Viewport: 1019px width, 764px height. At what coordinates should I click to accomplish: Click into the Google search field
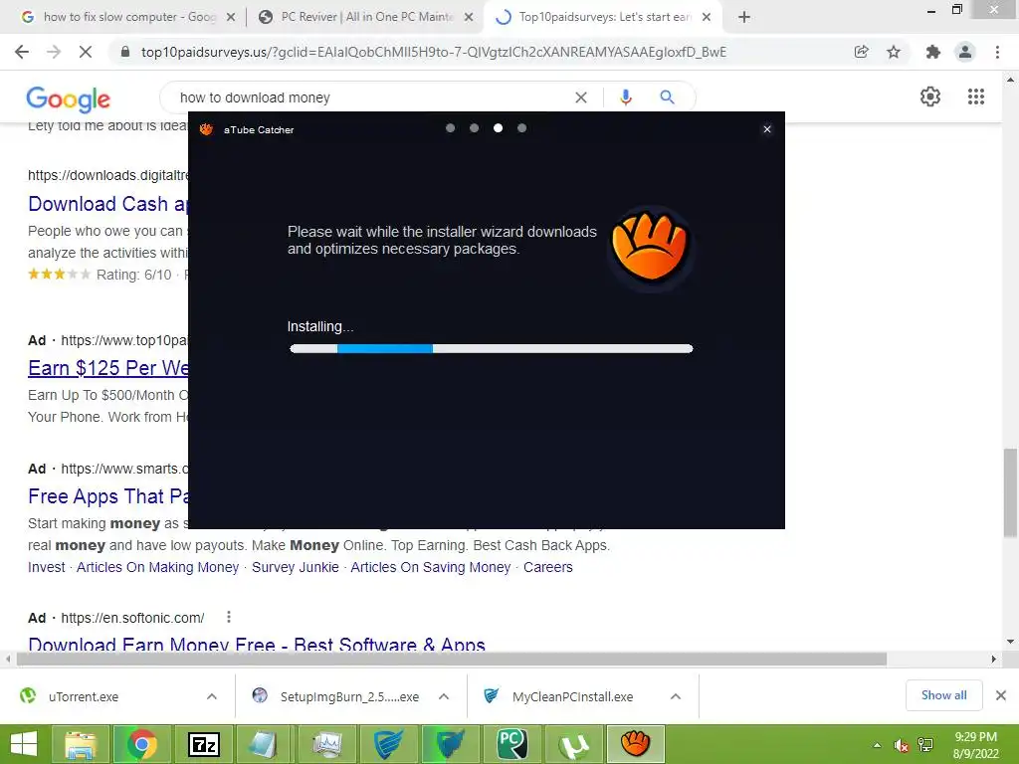pos(370,97)
